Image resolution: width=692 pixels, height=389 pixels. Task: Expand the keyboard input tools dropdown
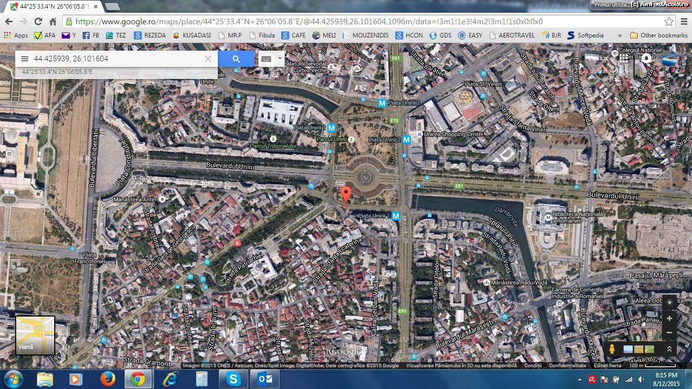[279, 59]
